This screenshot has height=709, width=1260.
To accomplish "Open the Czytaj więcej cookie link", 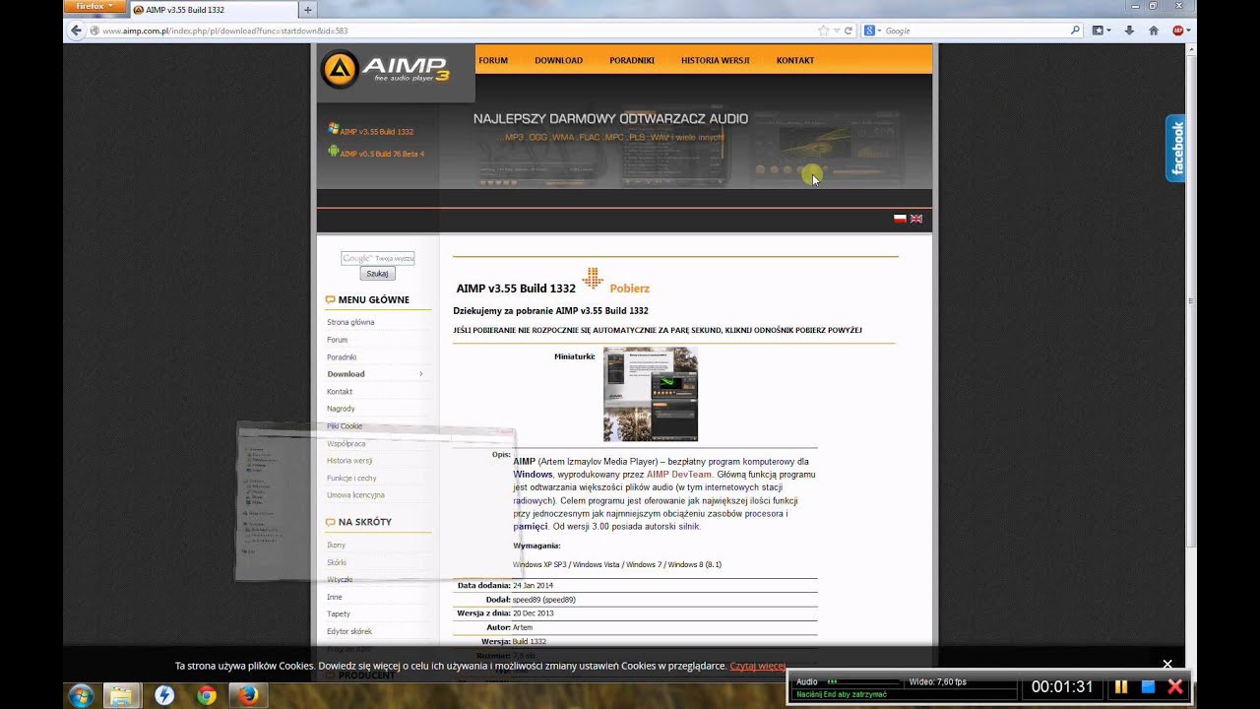I will coord(758,666).
